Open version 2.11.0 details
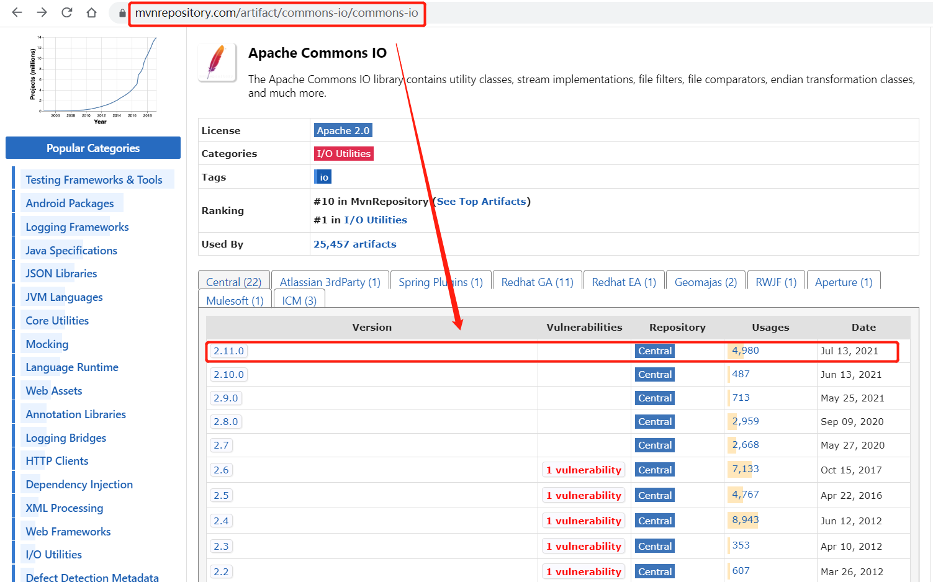The width and height of the screenshot is (933, 582). pos(228,350)
